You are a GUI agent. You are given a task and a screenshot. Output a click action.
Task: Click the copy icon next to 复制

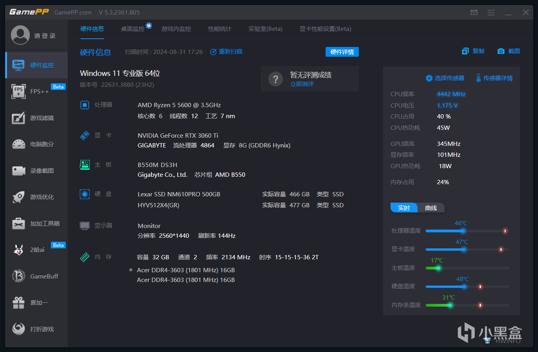pos(465,51)
